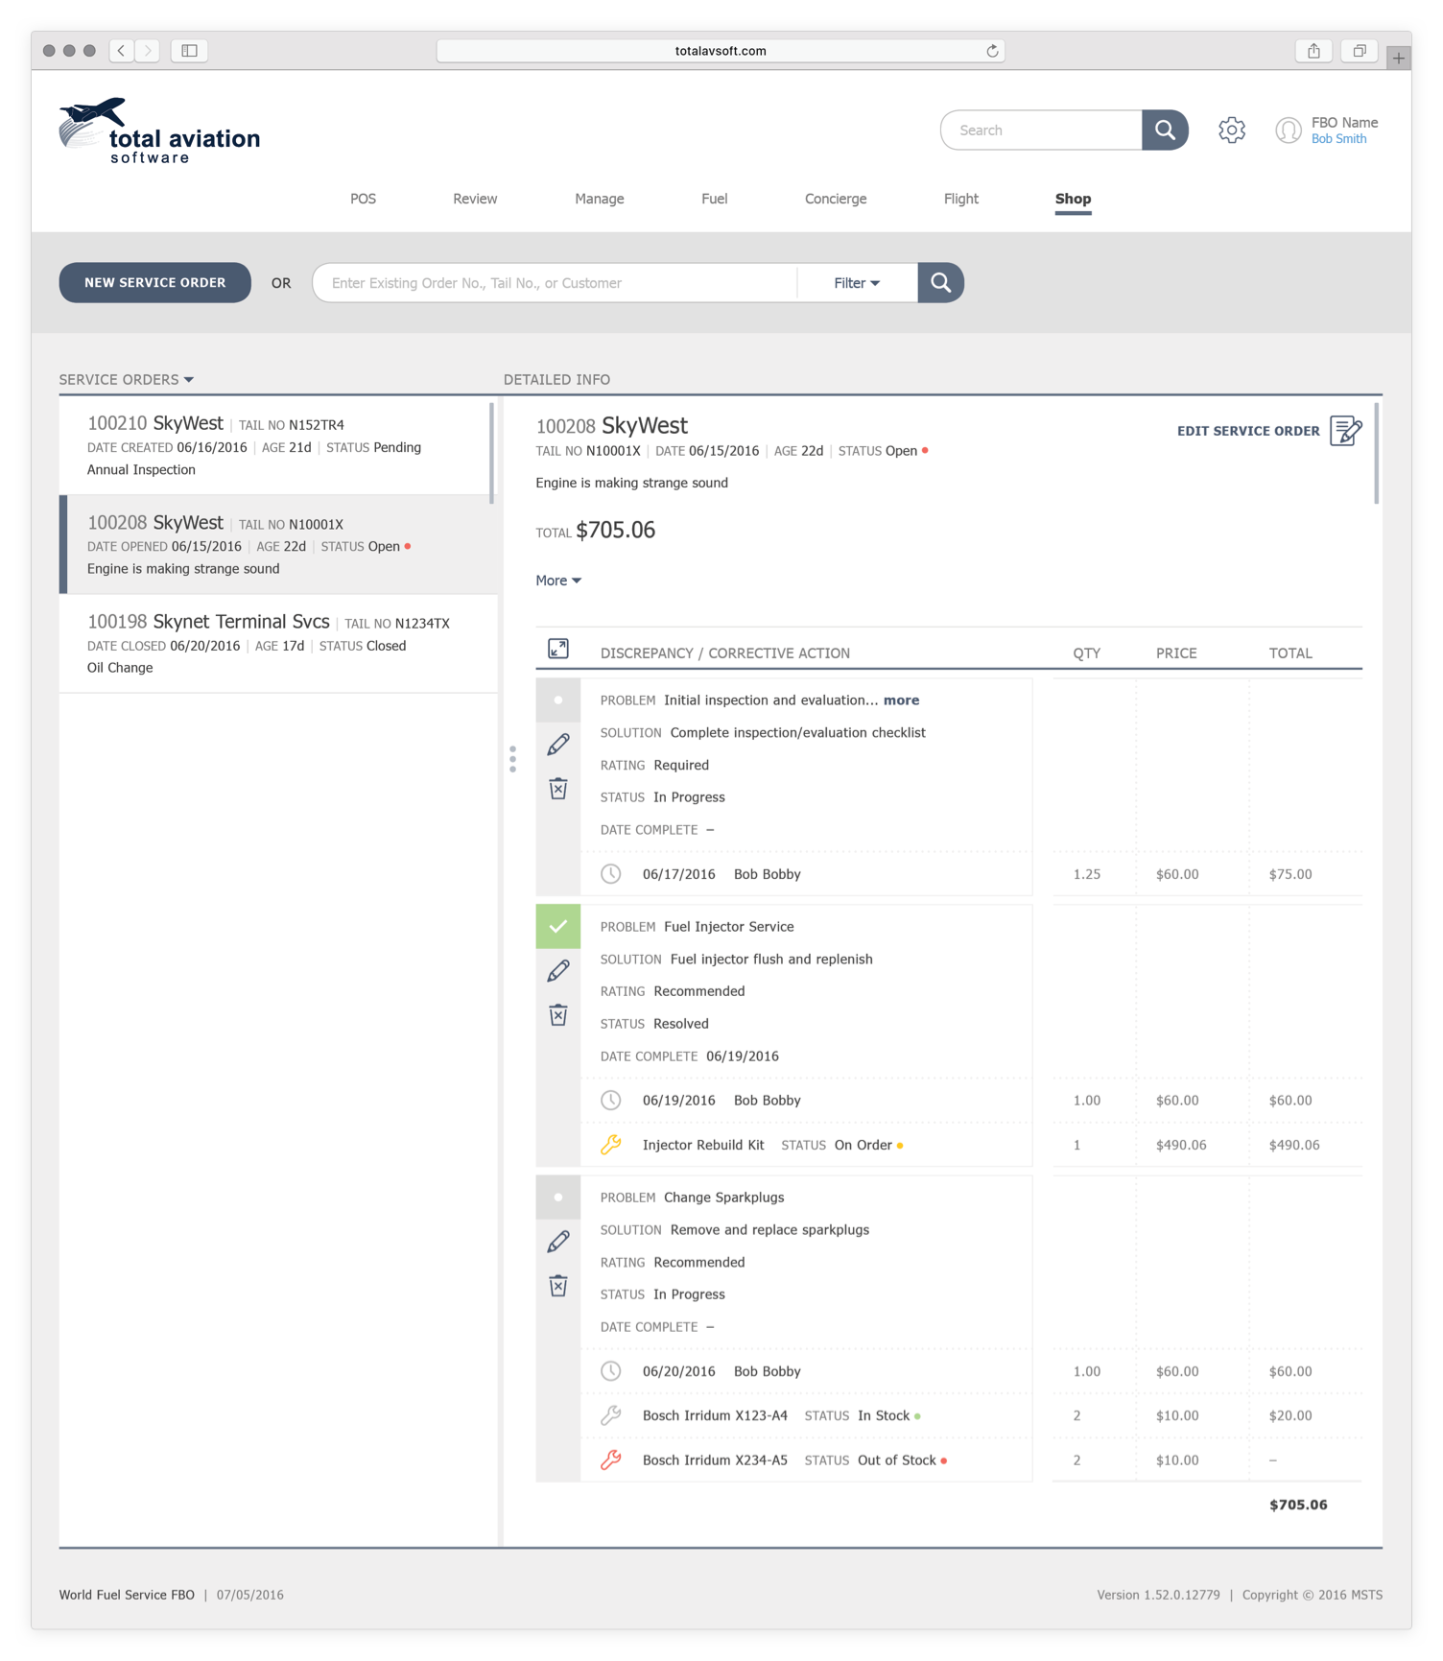Toggle completion marker for Change Sparkplugs problem
This screenshot has height=1661, width=1443.
(x=558, y=1198)
